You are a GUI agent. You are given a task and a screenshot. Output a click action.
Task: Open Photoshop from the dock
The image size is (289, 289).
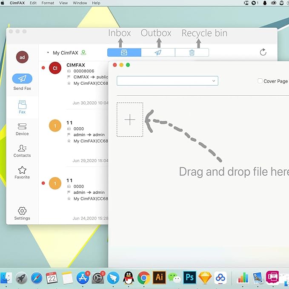[x=190, y=278]
